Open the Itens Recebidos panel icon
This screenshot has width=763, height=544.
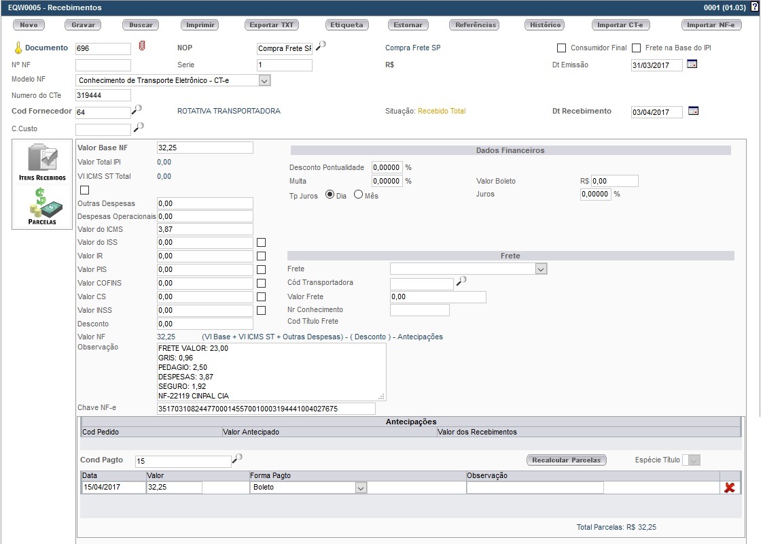pyautogui.click(x=42, y=162)
